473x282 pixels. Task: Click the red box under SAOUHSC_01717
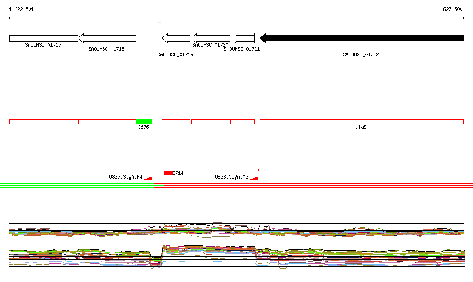point(44,122)
